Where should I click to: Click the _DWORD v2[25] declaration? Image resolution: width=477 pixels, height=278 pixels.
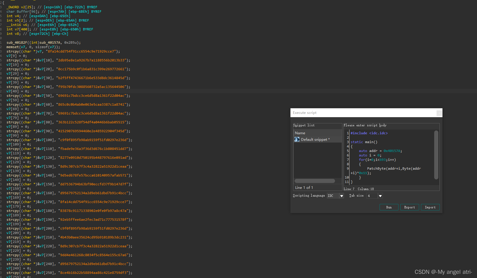click(52, 7)
